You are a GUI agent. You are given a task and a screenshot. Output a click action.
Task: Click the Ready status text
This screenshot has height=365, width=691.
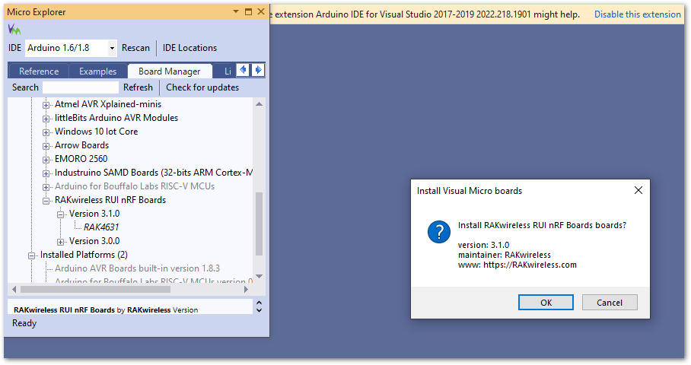pos(24,322)
